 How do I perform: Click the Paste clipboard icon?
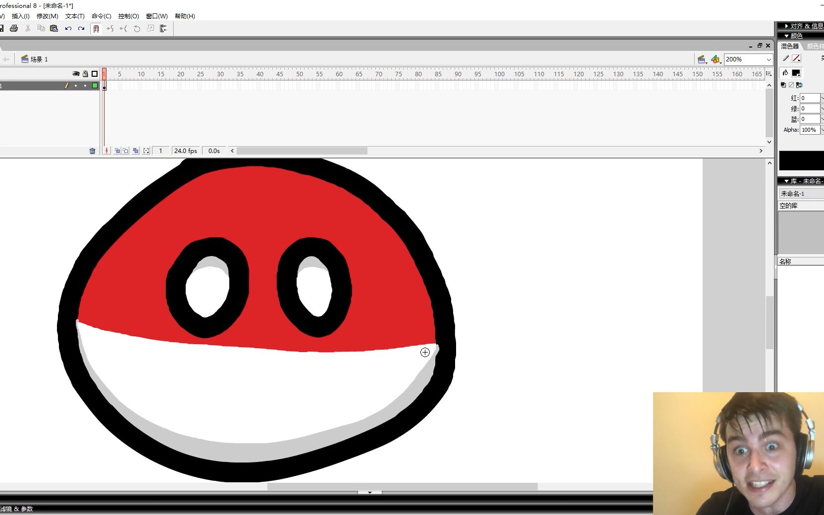54,29
